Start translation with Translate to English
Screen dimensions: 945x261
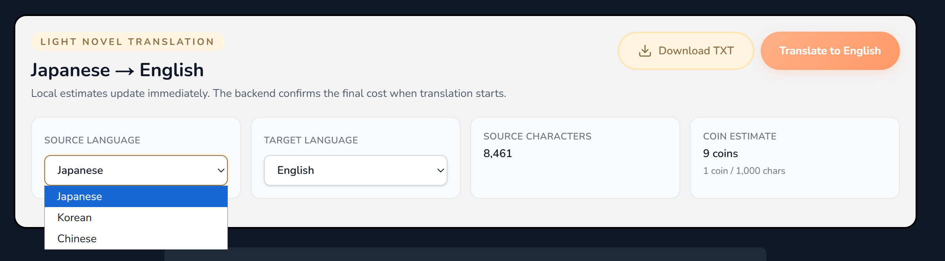point(830,51)
